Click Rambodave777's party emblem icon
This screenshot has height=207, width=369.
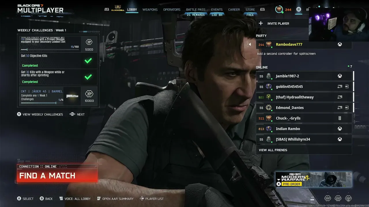click(269, 45)
